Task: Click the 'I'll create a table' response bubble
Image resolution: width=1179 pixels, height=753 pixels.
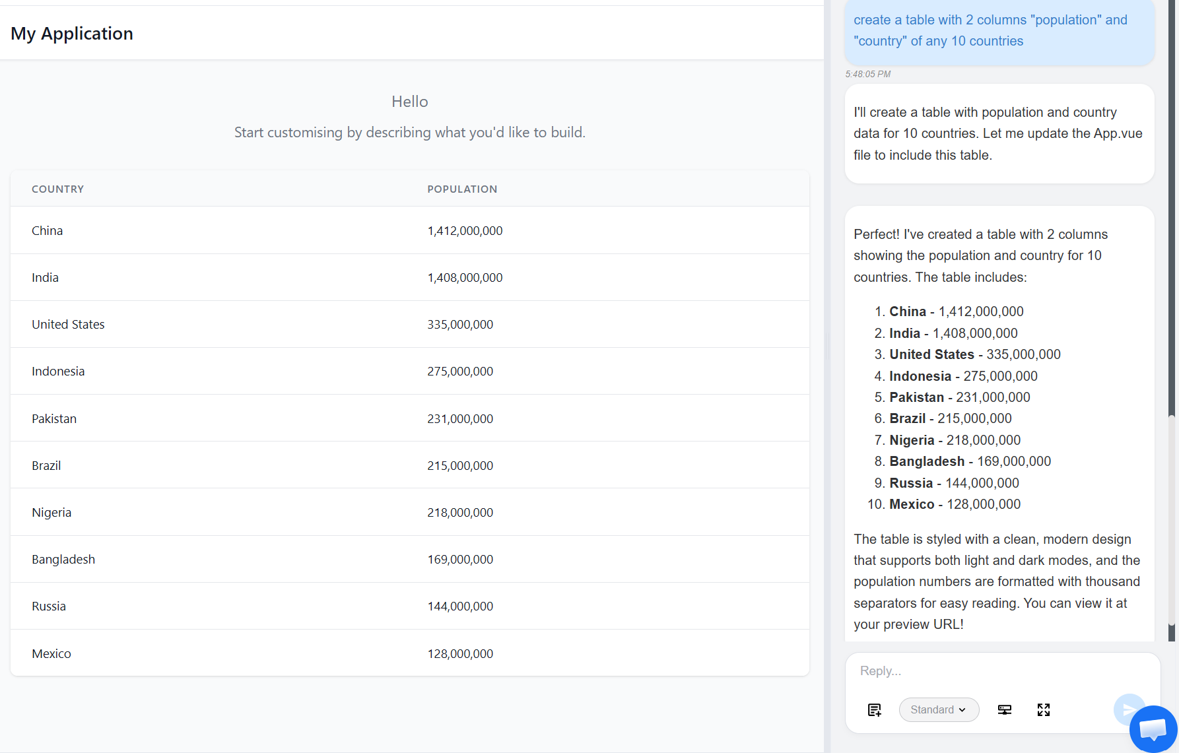Action: pos(999,134)
